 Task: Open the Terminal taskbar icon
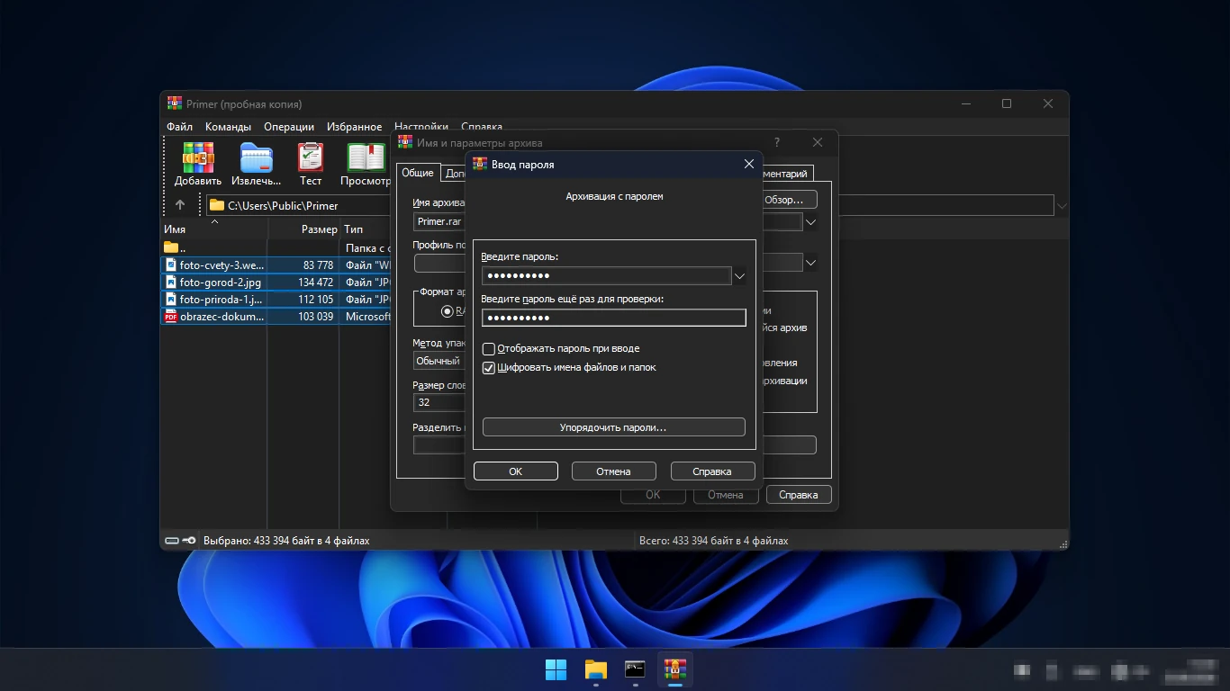(x=636, y=669)
